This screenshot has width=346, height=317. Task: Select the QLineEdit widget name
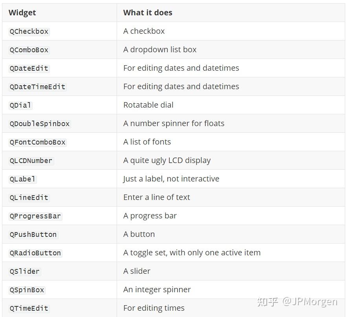pos(29,198)
